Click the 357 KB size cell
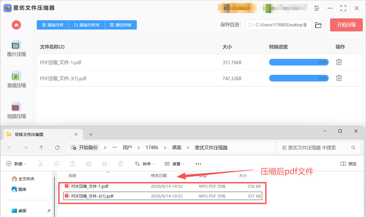366x217 pixels. [254, 196]
